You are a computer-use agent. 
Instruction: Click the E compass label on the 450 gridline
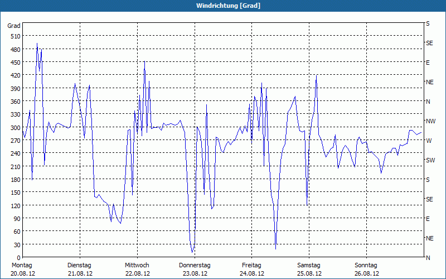pos(428,62)
